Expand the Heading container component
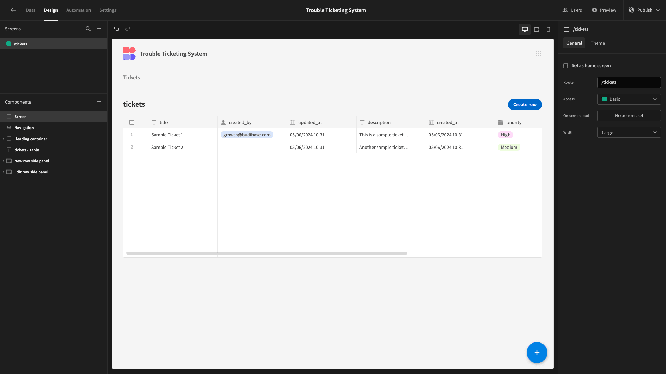666x374 pixels. pyautogui.click(x=3, y=139)
